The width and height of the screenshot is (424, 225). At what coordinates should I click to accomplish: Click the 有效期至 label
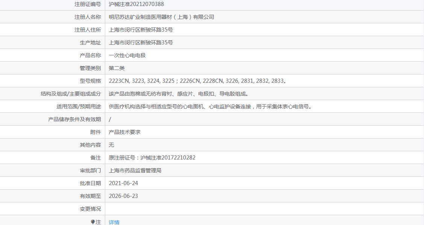click(x=90, y=196)
